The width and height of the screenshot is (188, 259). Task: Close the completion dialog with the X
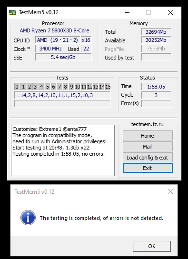170,191
